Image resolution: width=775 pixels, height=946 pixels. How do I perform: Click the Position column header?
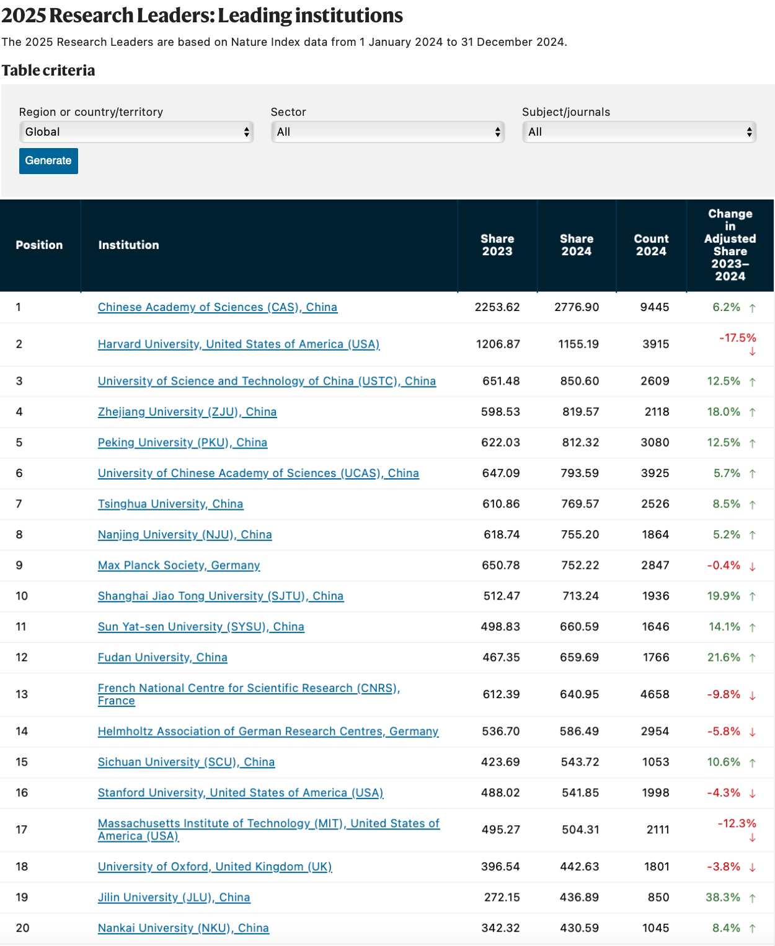[x=39, y=245]
